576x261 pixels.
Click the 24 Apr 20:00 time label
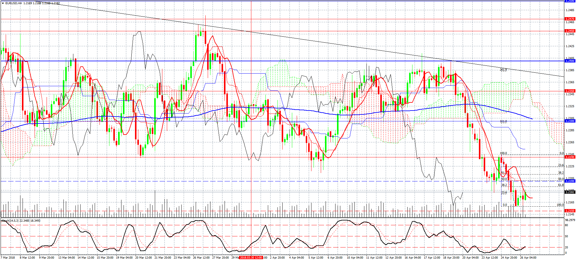(x=509, y=258)
